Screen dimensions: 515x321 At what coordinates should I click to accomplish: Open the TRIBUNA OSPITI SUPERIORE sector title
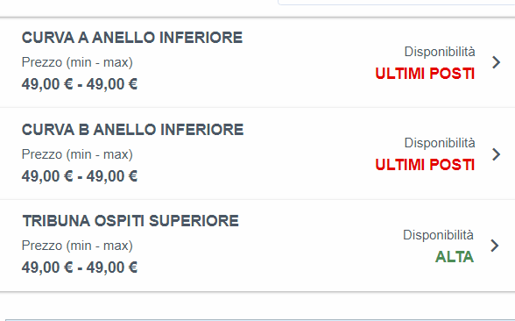131,221
